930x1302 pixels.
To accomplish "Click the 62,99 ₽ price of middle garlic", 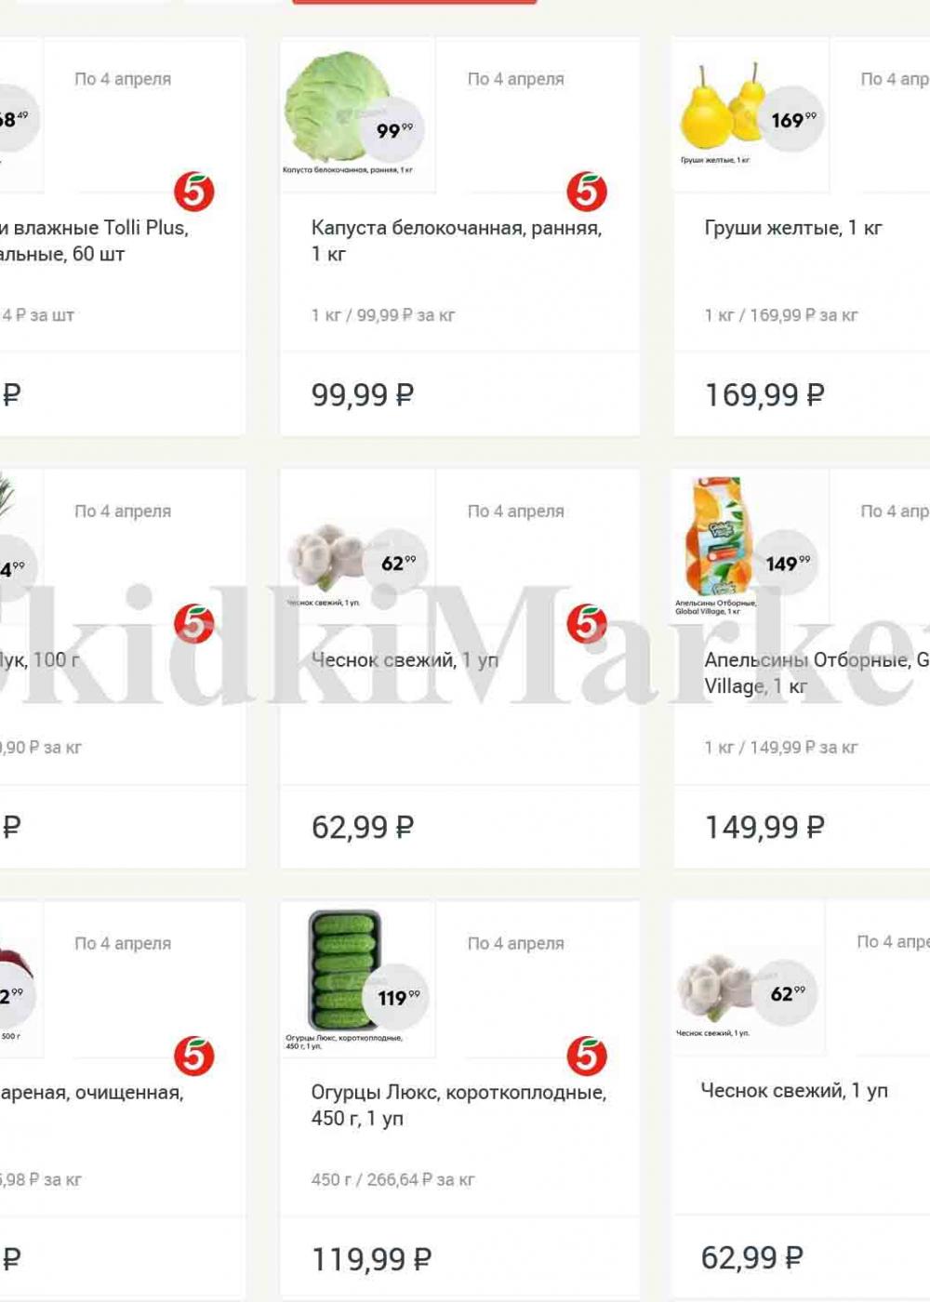I will (363, 827).
